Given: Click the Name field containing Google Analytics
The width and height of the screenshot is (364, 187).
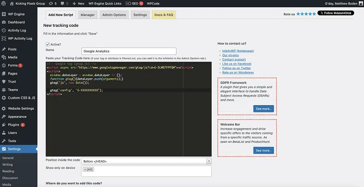Looking at the screenshot, I should click(129, 51).
